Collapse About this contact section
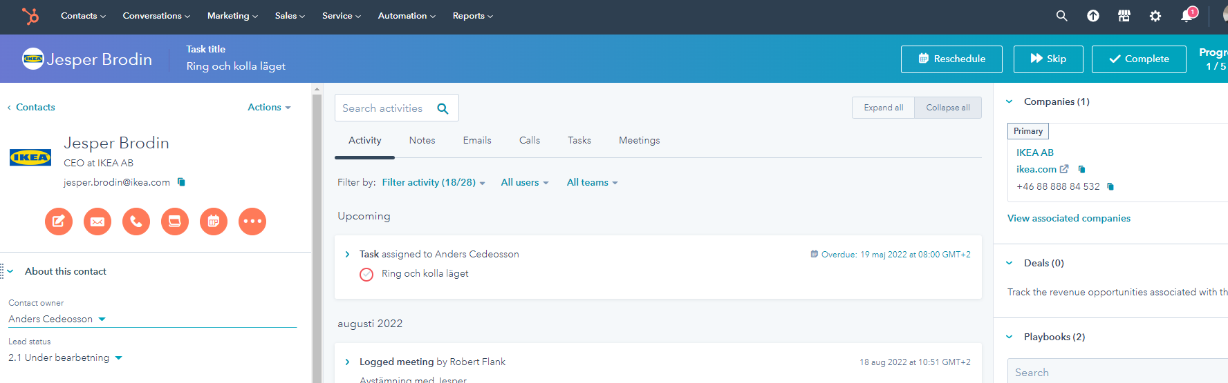Screen dimensions: 1228x383 [x=10, y=272]
